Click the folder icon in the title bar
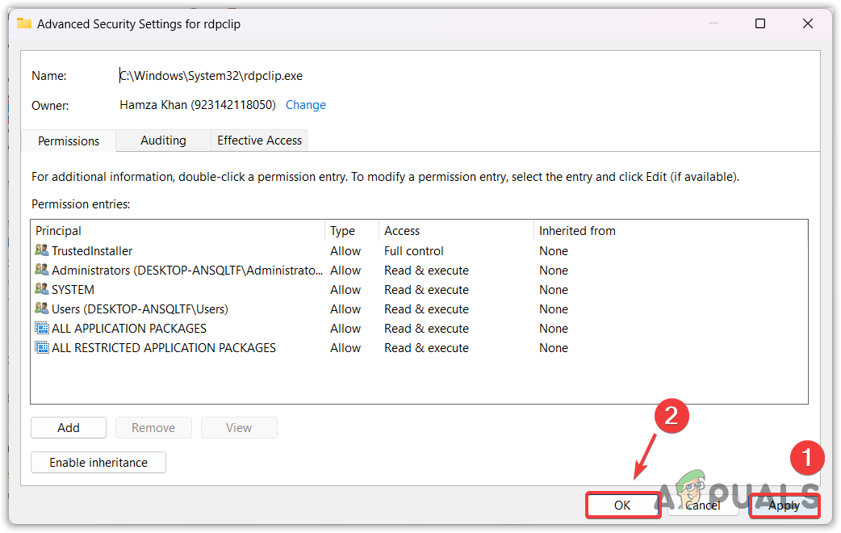 click(23, 23)
